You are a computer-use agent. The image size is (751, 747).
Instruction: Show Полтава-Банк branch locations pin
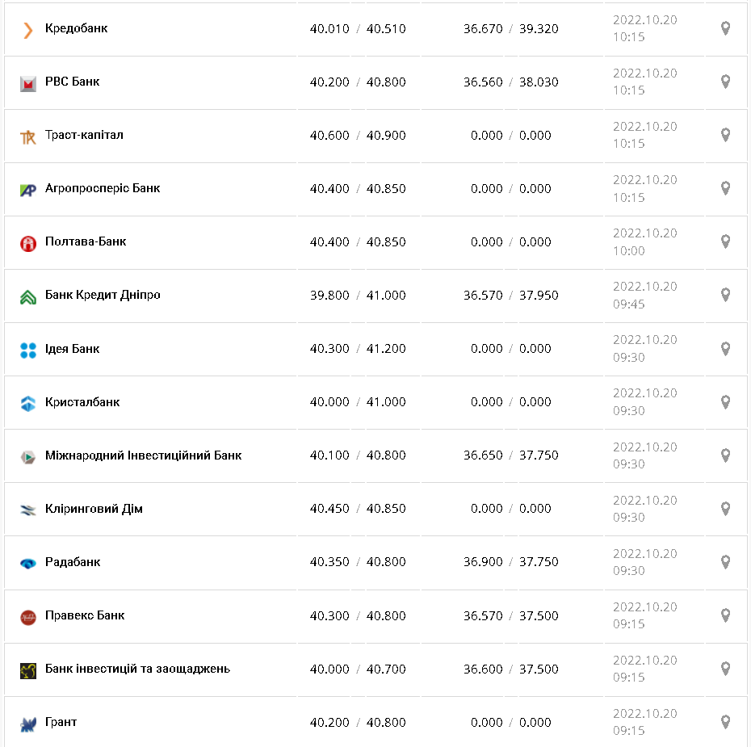pyautogui.click(x=725, y=242)
